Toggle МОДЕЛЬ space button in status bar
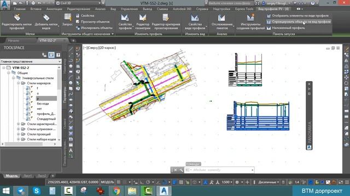The height and width of the screenshot is (196, 350). pyautogui.click(x=107, y=182)
